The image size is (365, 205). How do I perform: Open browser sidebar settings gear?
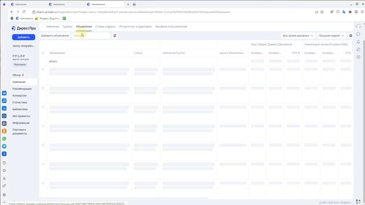[4, 195]
